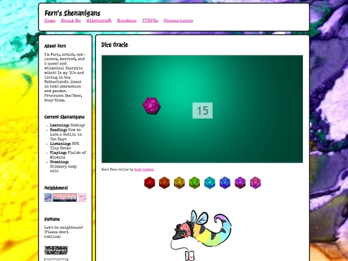Click the black site button badge
This screenshot has height=261, width=348.
coord(56,250)
